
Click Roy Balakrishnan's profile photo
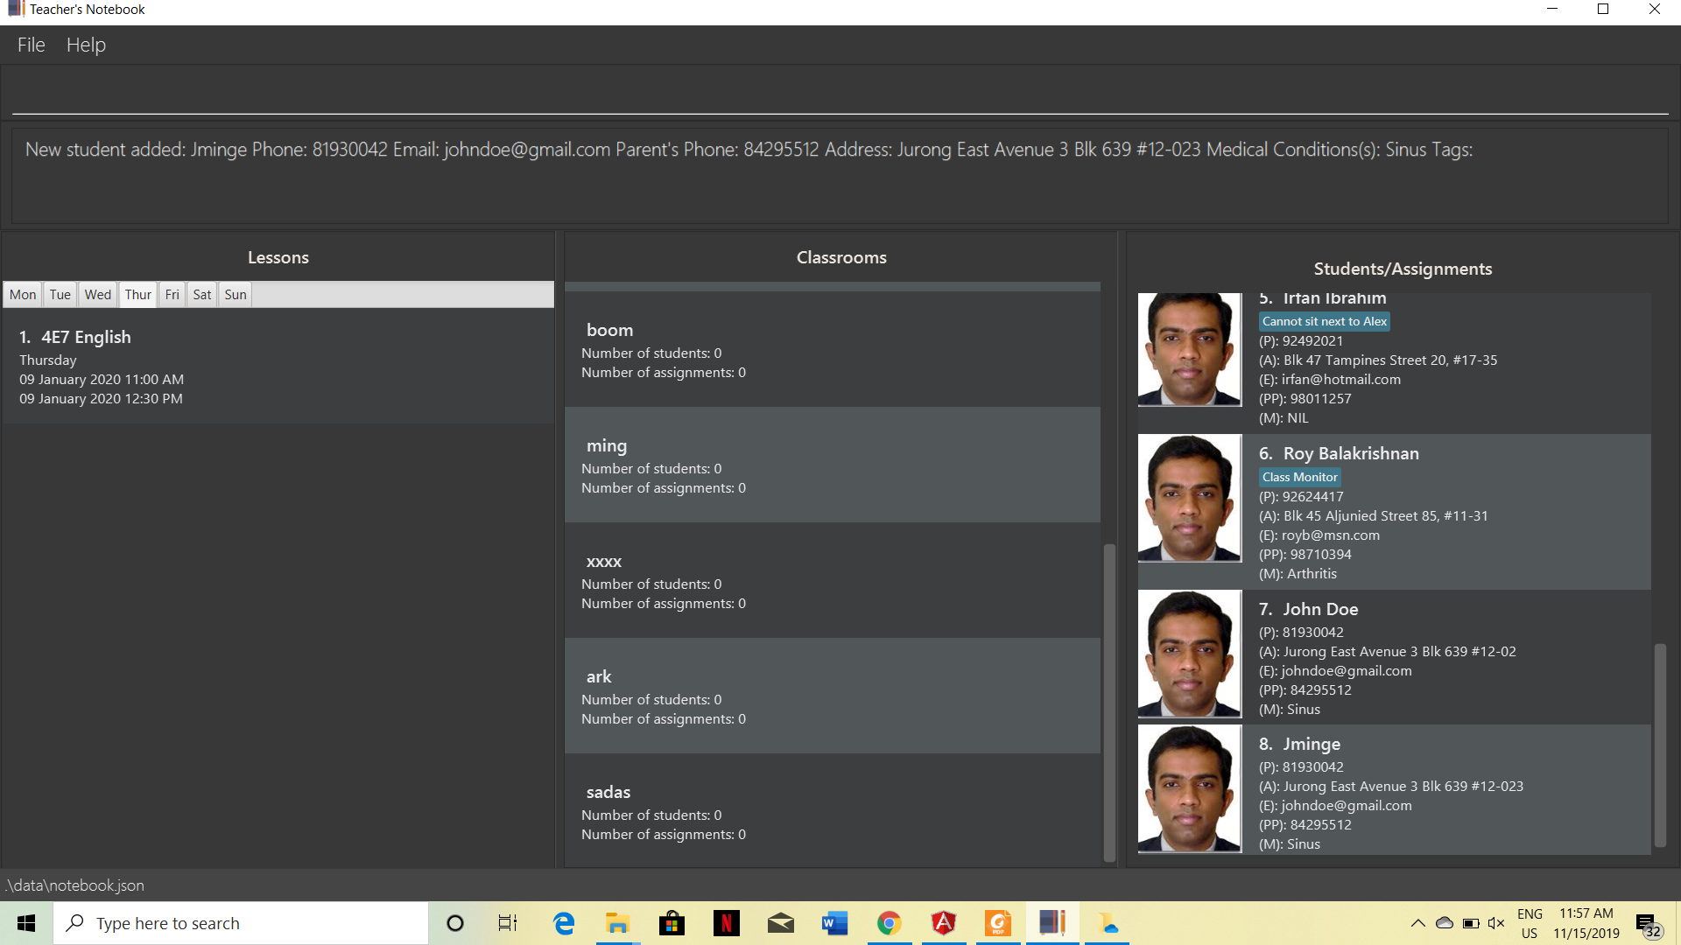1189,498
